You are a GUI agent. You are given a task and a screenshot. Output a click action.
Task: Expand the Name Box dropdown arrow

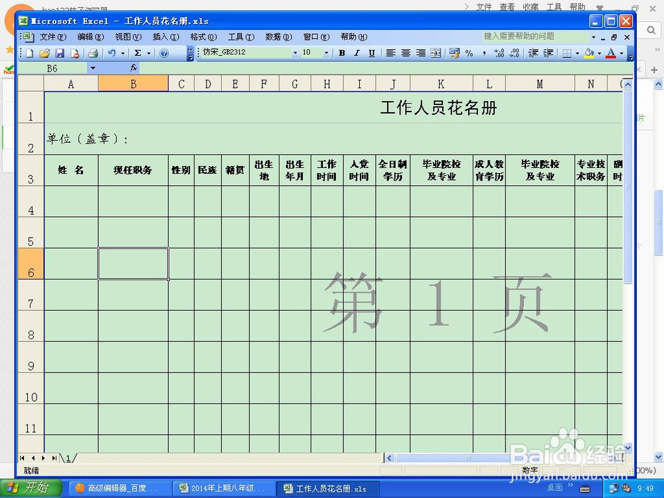pyautogui.click(x=93, y=68)
